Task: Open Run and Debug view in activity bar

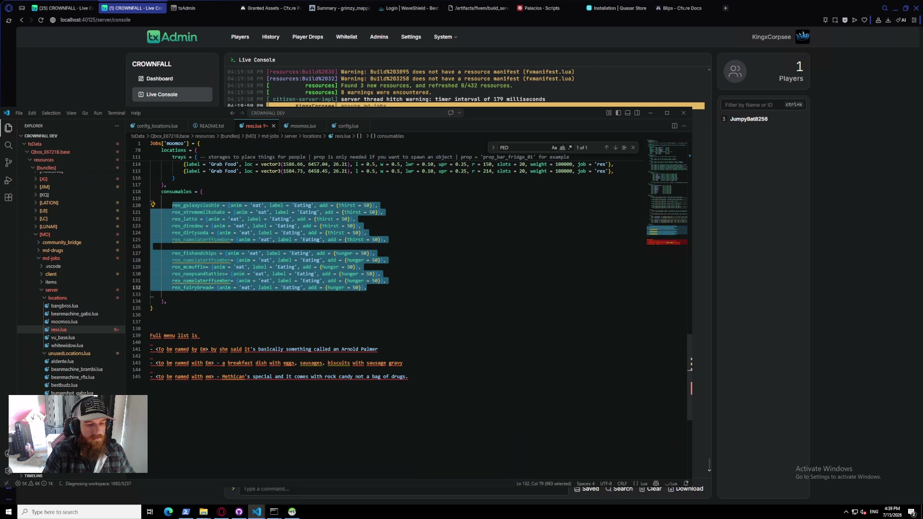Action: (x=8, y=180)
